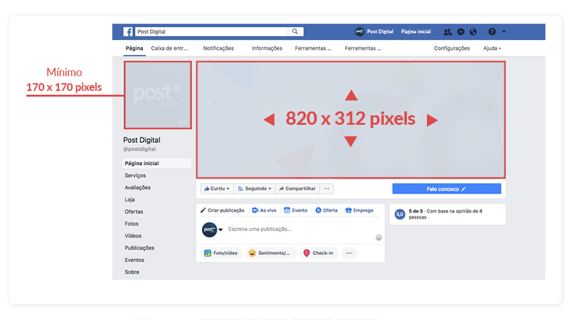Image resolution: width=577 pixels, height=320 pixels.
Task: Open the Configurações tab
Action: [452, 48]
